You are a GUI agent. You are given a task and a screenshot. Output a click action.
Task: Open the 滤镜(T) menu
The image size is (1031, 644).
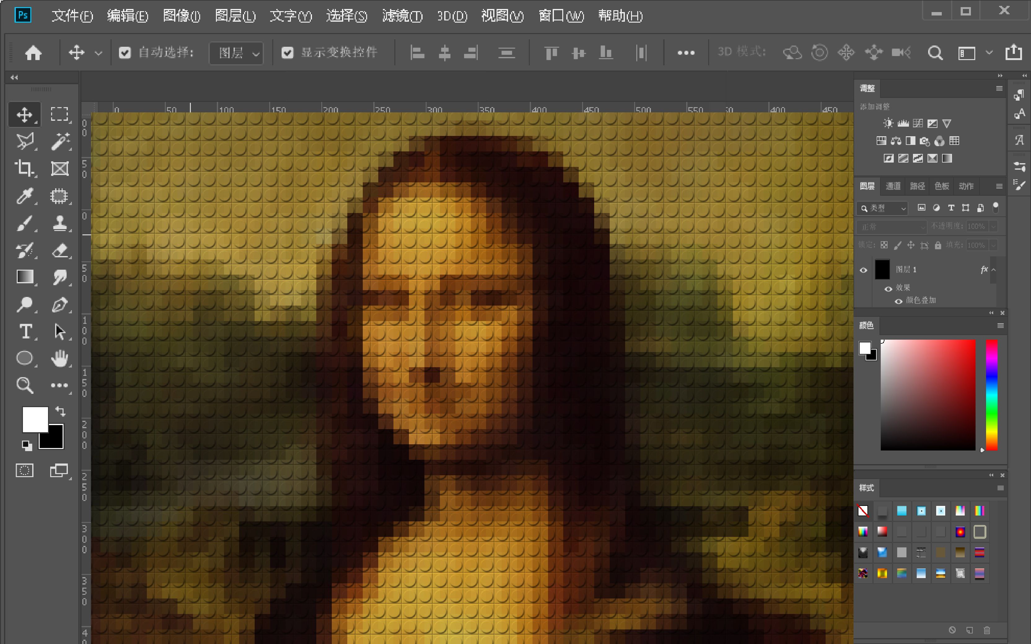402,16
